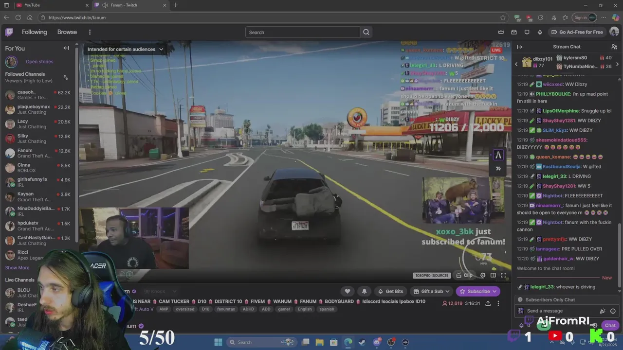The image size is (623, 350).
Task: Click the English stream tag
Action: click(x=305, y=309)
